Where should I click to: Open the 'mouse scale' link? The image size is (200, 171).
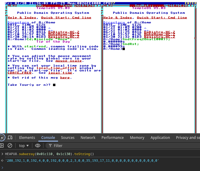69,61
